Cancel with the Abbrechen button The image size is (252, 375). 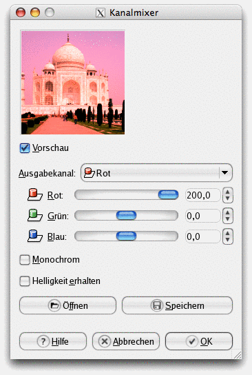pos(125,341)
